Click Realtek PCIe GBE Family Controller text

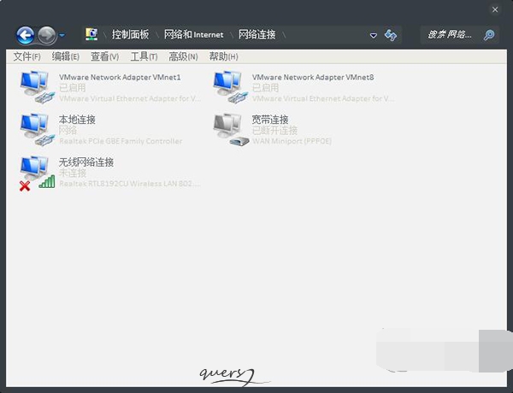click(x=121, y=141)
